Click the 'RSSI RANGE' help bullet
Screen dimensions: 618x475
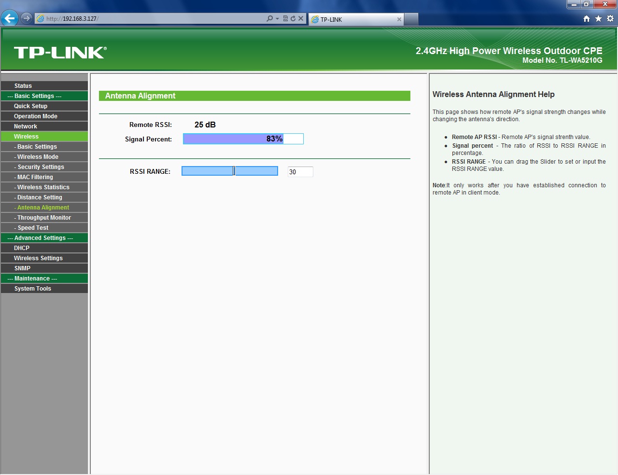point(529,165)
